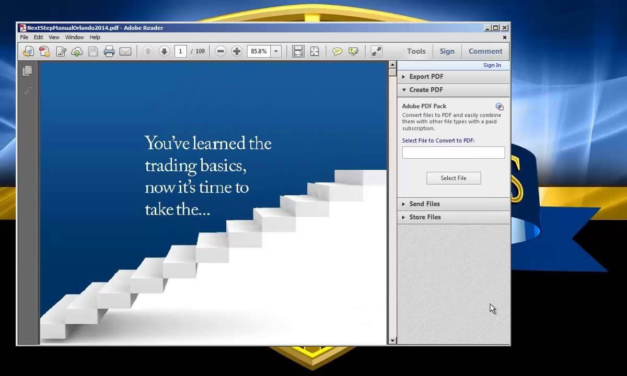Open the Sign pane
627x376 pixels.
tap(447, 51)
